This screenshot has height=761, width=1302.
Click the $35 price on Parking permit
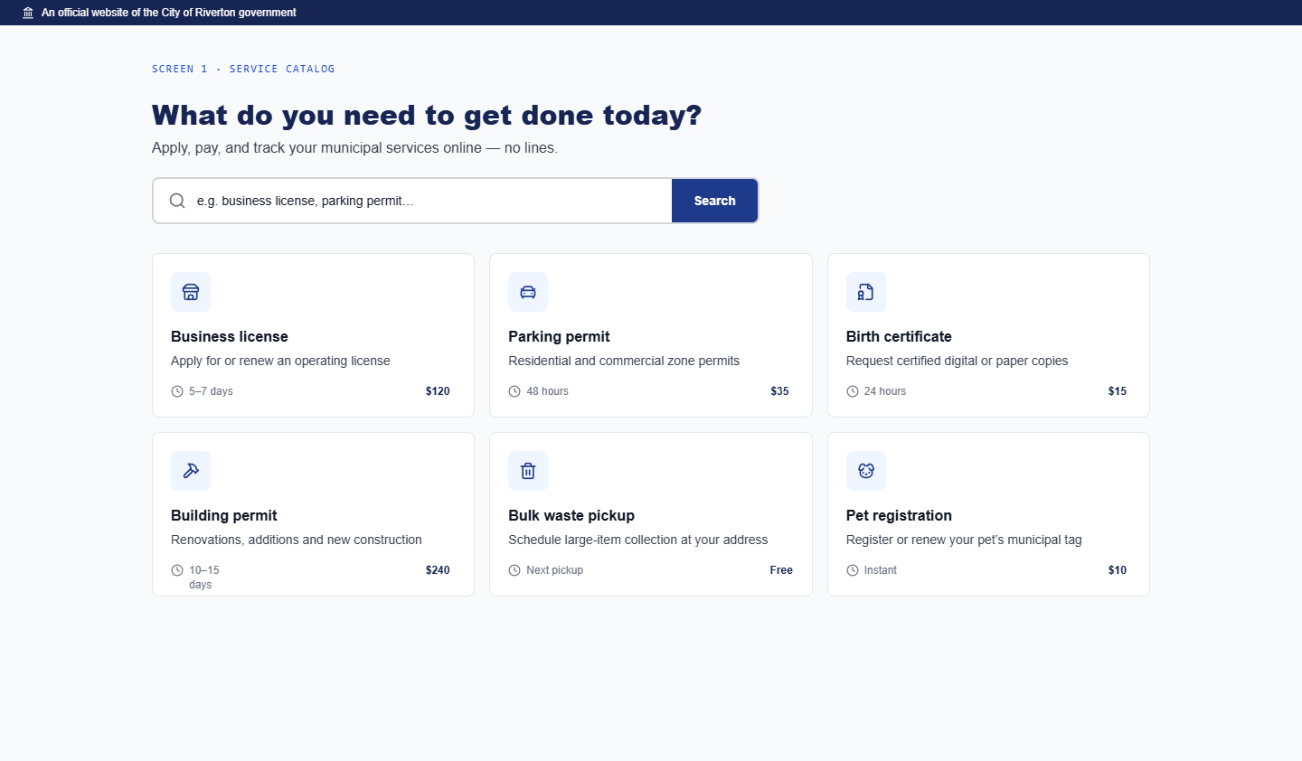(x=779, y=391)
